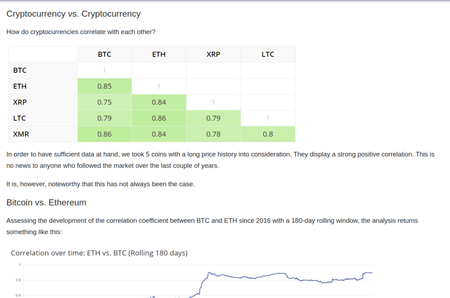
Task: Click the Bitcoin vs. Ethereum heading
Action: click(46, 202)
